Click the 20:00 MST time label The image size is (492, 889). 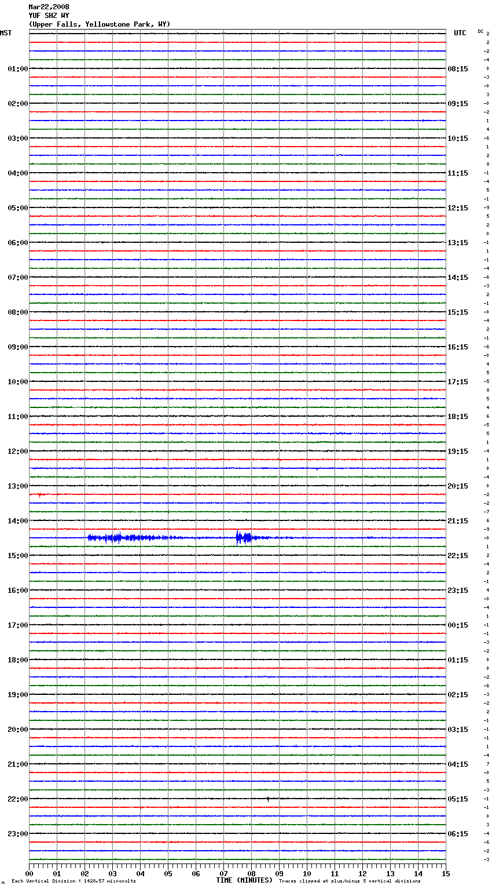pos(17,730)
